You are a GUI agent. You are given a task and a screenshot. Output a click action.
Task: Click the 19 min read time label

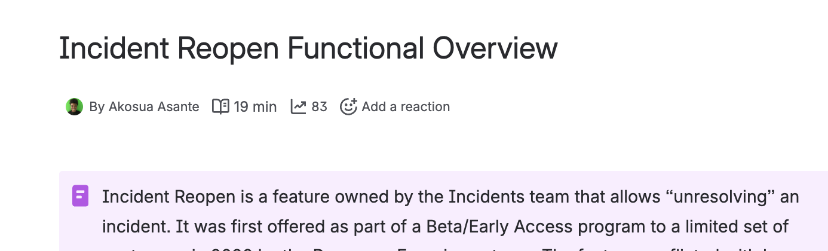coord(255,107)
